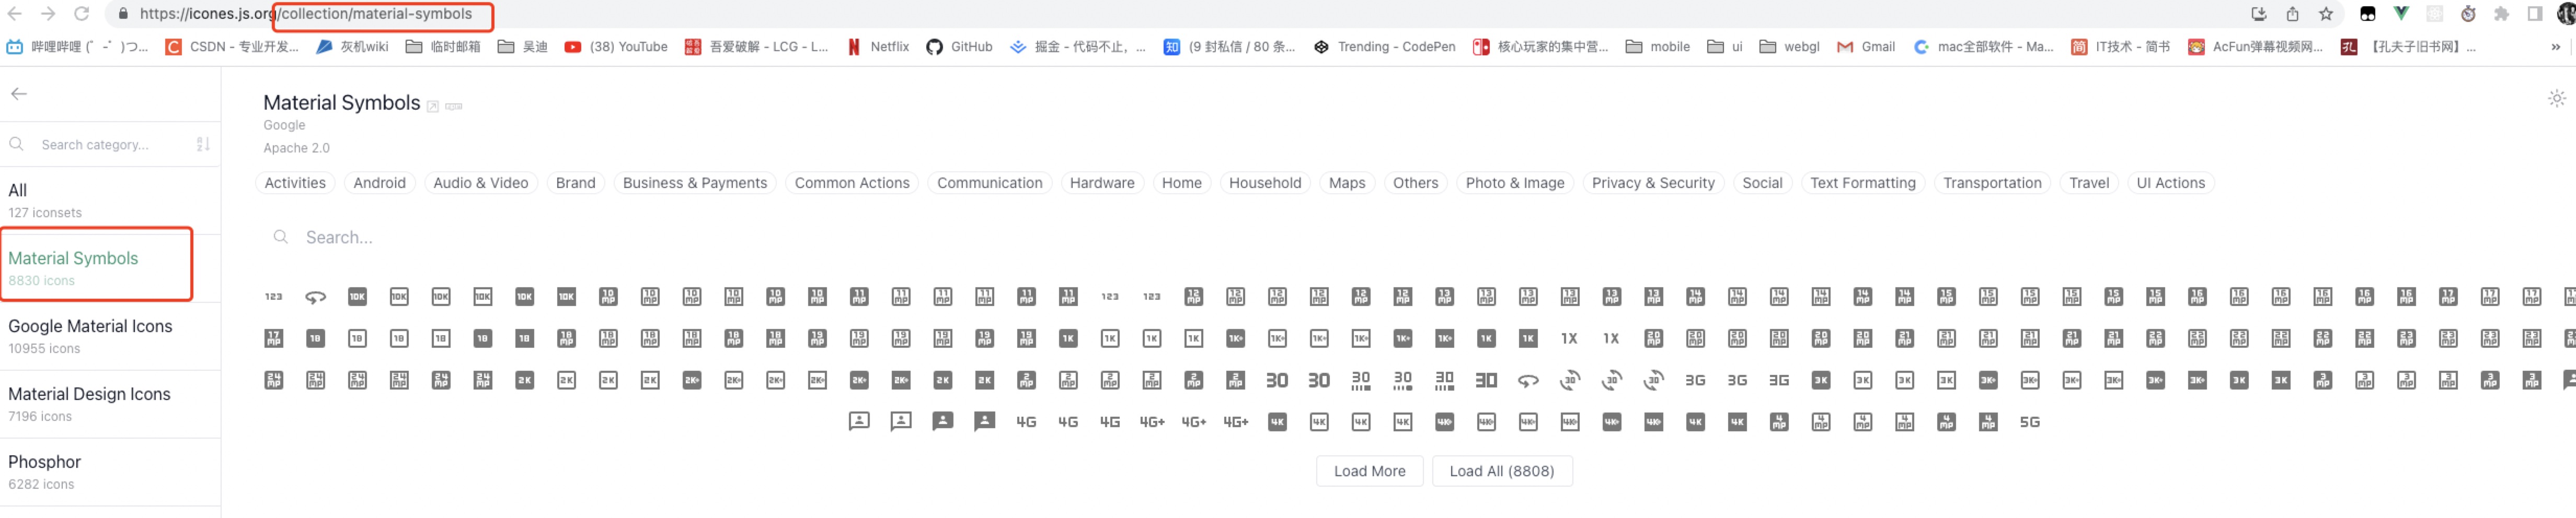This screenshot has width=2576, height=518.
Task: Reload the page with the refresh icon
Action: click(82, 14)
